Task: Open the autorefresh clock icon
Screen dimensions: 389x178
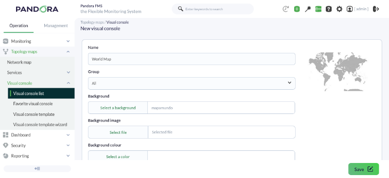Action: point(286,9)
